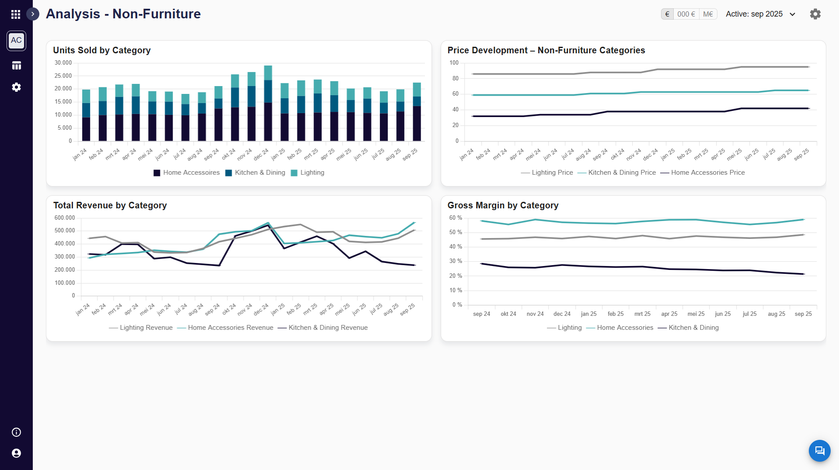Open the chat support bubble

click(x=819, y=450)
